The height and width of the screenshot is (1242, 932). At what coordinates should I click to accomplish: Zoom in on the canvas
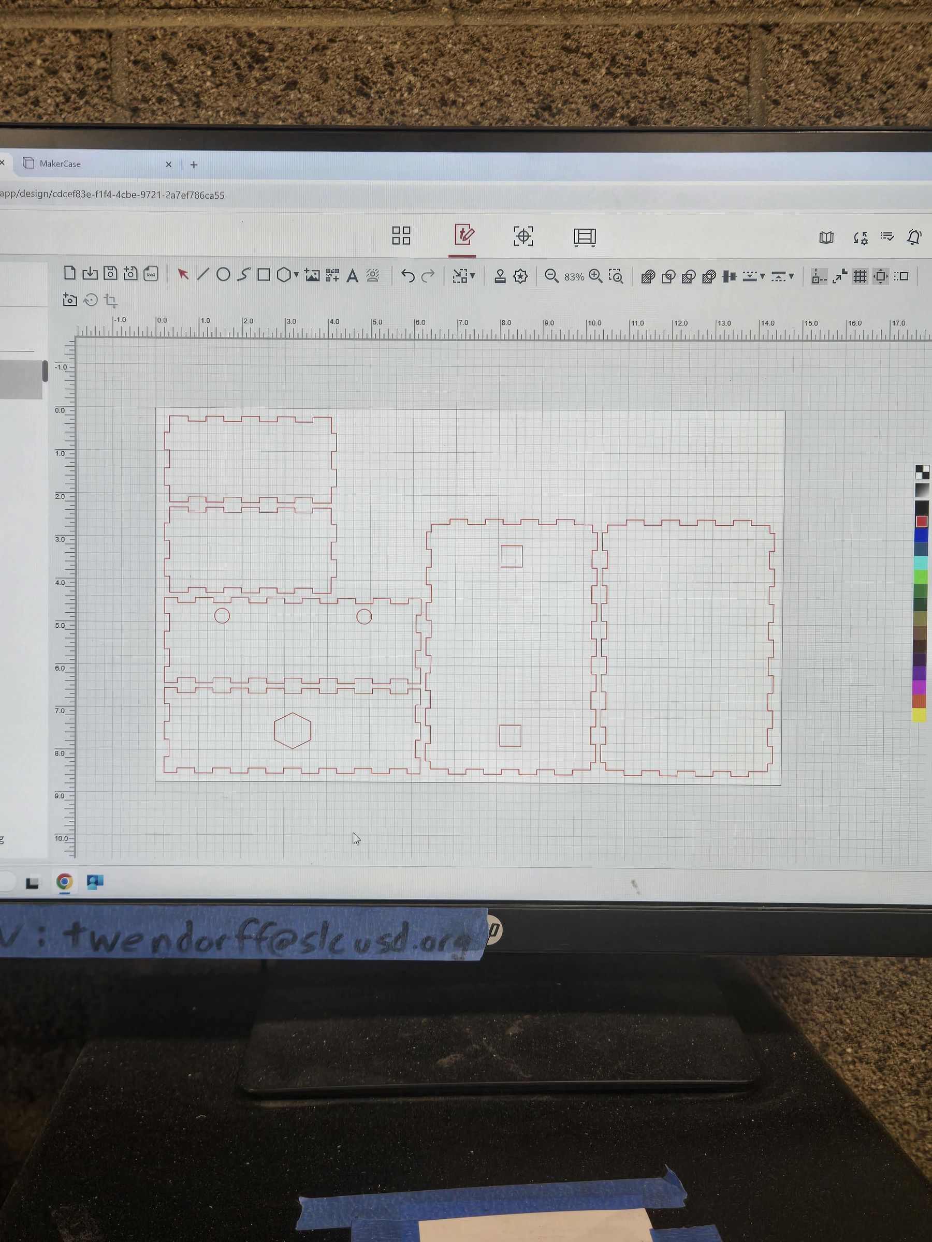(595, 276)
